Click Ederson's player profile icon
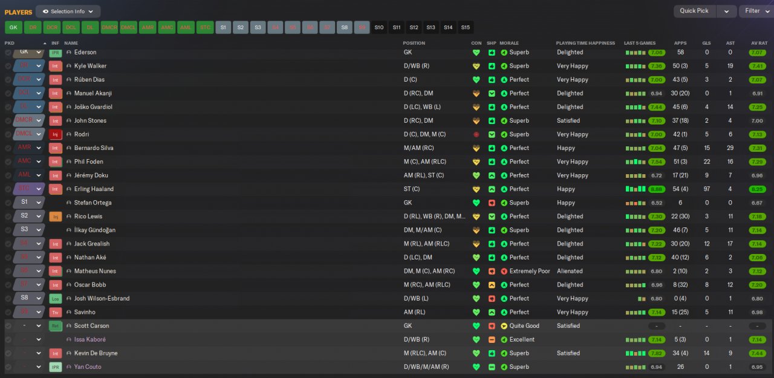Viewport: 774px width, 378px height. click(x=69, y=53)
